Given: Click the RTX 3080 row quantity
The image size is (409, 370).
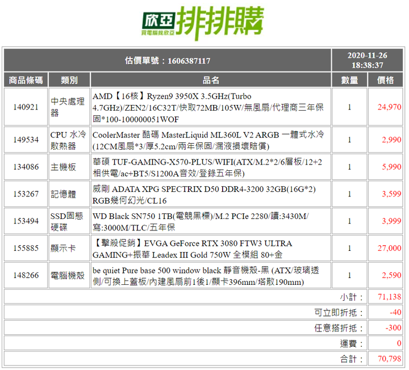Looking at the screenshot, I should (349, 248).
